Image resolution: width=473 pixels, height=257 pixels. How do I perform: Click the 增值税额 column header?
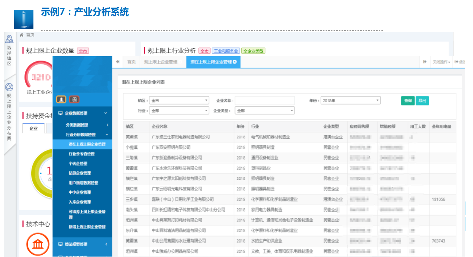pyautogui.click(x=388, y=127)
